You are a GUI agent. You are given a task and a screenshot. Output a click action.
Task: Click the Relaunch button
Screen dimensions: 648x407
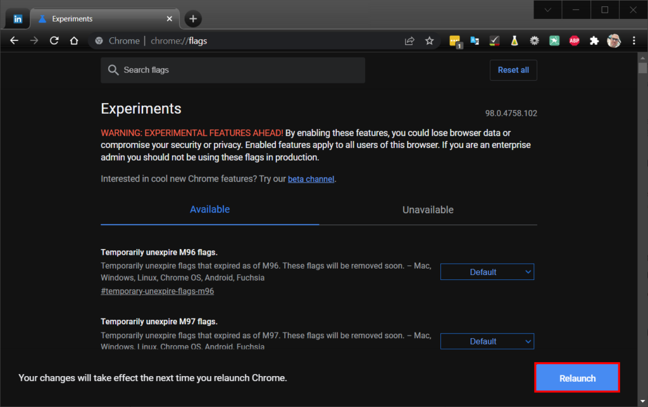[577, 378]
